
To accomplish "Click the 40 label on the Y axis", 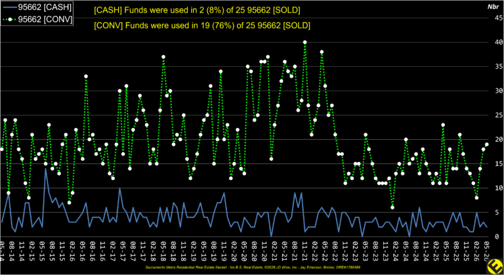I will pos(499,42).
